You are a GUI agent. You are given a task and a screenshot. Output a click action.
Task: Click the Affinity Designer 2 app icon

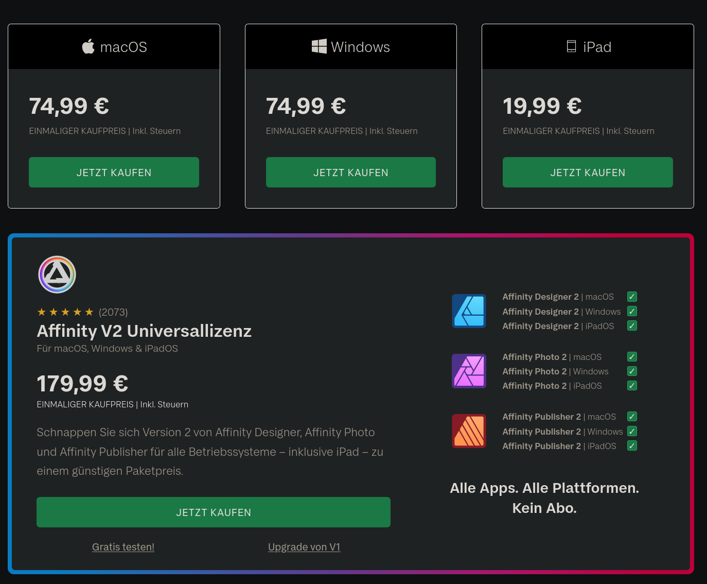coord(469,311)
